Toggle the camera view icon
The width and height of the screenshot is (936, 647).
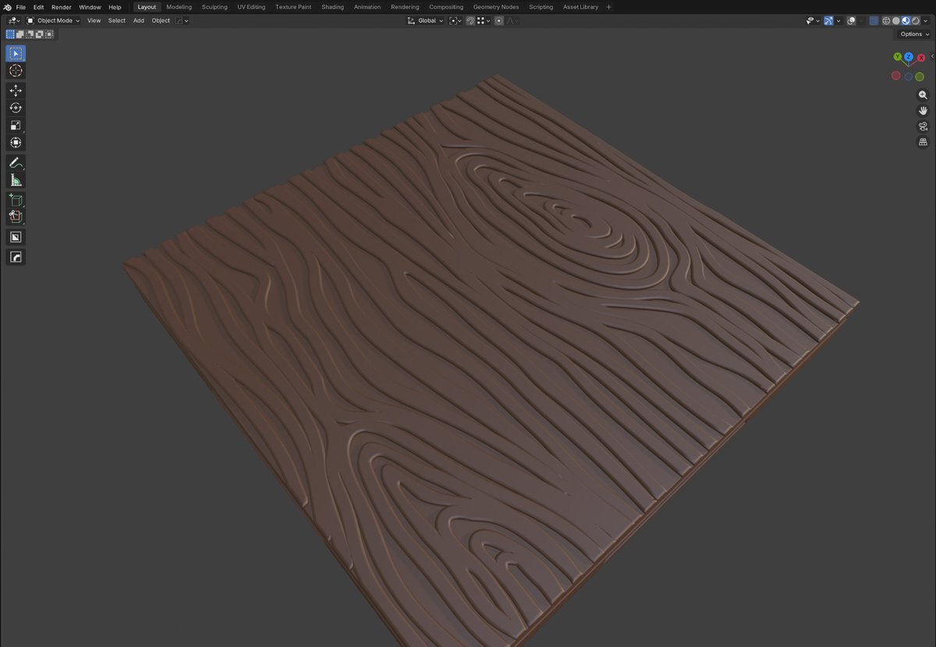[923, 126]
